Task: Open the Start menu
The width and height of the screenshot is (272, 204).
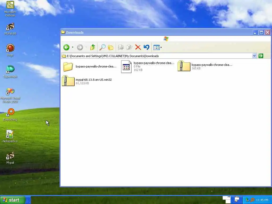Action: click(x=13, y=200)
